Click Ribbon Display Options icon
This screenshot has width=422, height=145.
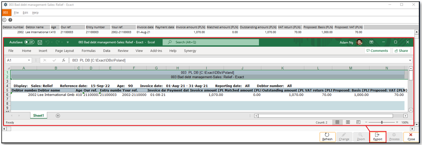(371, 42)
